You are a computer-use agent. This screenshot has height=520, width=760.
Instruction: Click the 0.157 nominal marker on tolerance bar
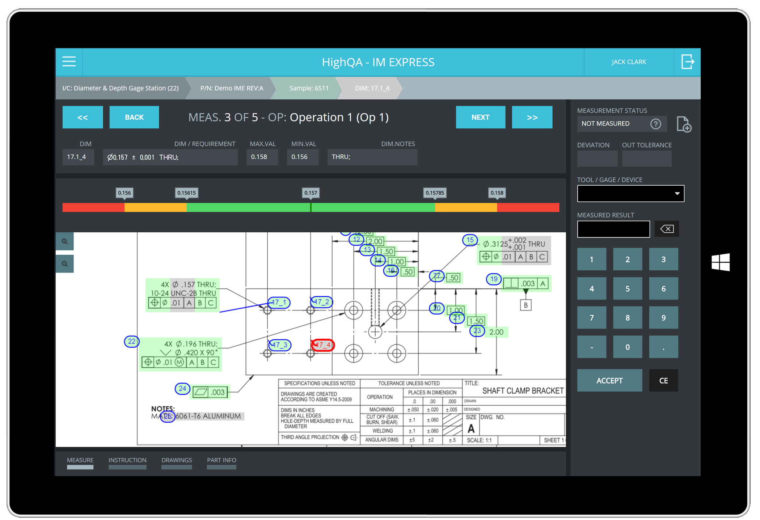point(311,193)
